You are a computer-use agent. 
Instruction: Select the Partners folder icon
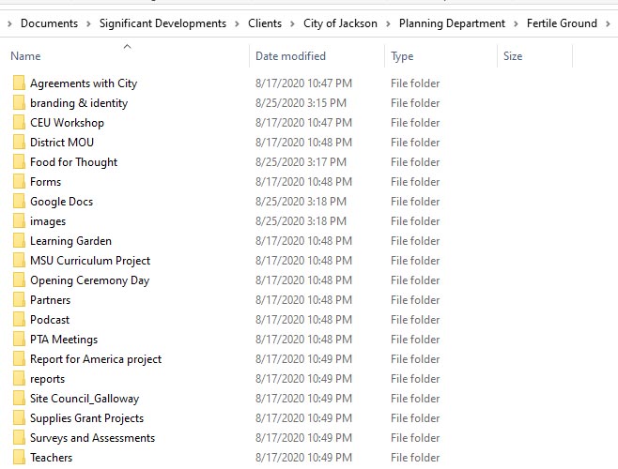19,299
